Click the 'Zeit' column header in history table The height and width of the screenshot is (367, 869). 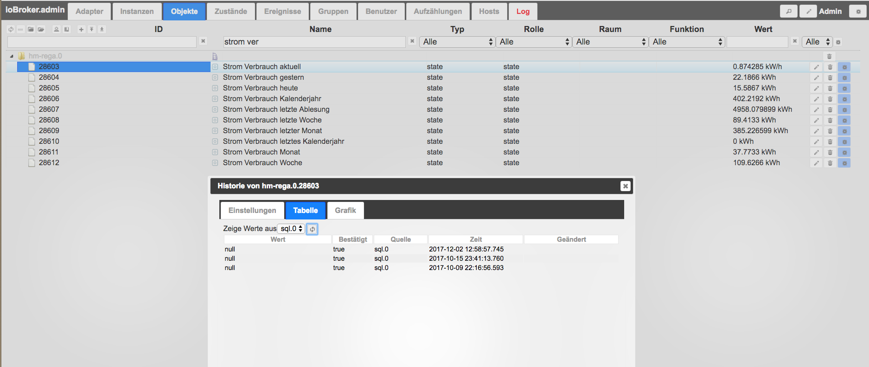click(x=476, y=239)
